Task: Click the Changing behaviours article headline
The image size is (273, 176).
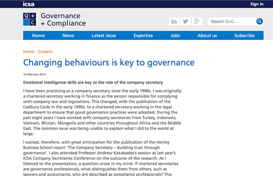Action: point(109,63)
